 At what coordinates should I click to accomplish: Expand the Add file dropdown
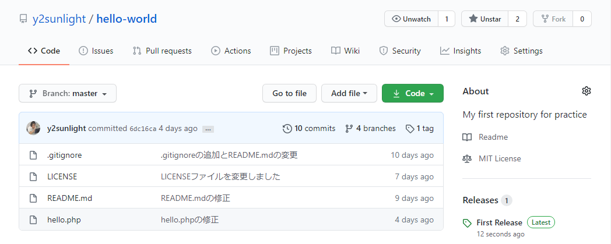(349, 93)
